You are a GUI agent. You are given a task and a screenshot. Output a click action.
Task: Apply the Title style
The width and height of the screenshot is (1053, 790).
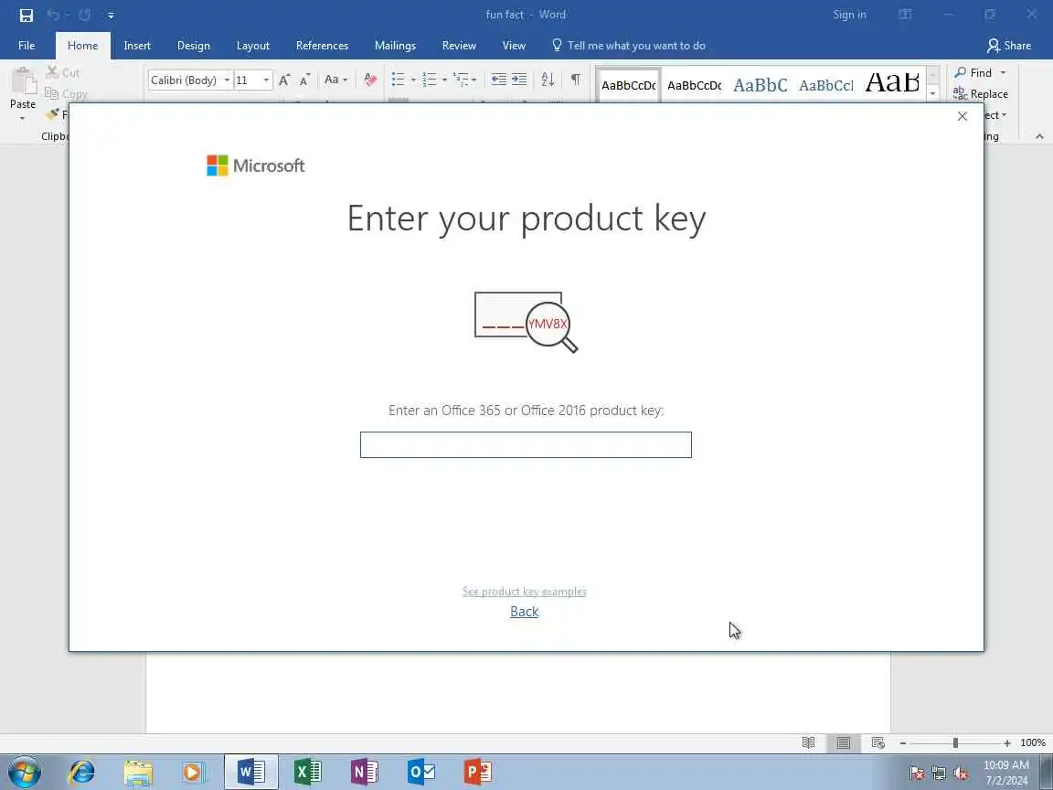pos(892,85)
